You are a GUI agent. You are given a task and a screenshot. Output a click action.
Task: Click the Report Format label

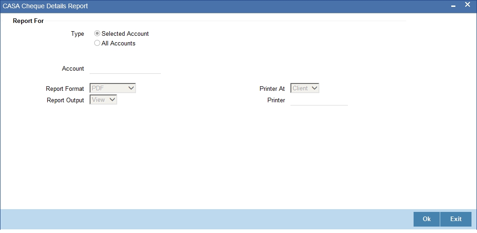pos(65,89)
